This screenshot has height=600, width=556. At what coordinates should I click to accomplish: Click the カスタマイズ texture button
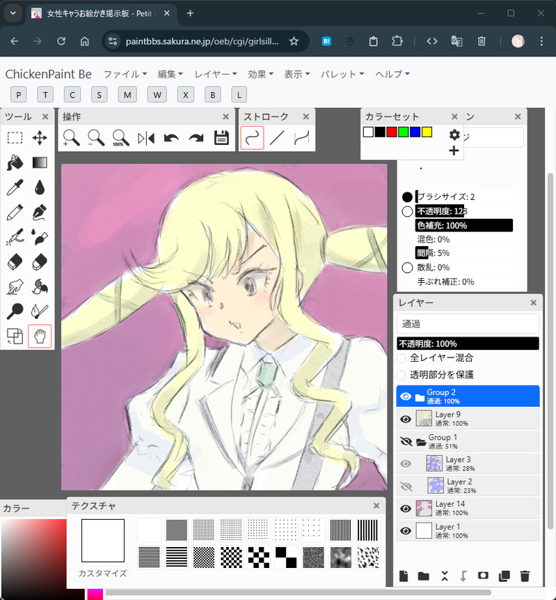click(103, 574)
